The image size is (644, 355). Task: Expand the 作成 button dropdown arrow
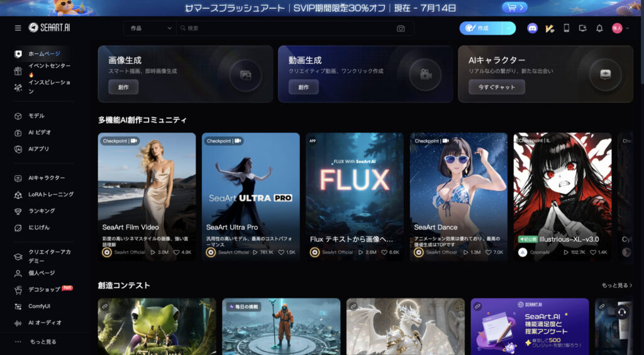point(509,28)
